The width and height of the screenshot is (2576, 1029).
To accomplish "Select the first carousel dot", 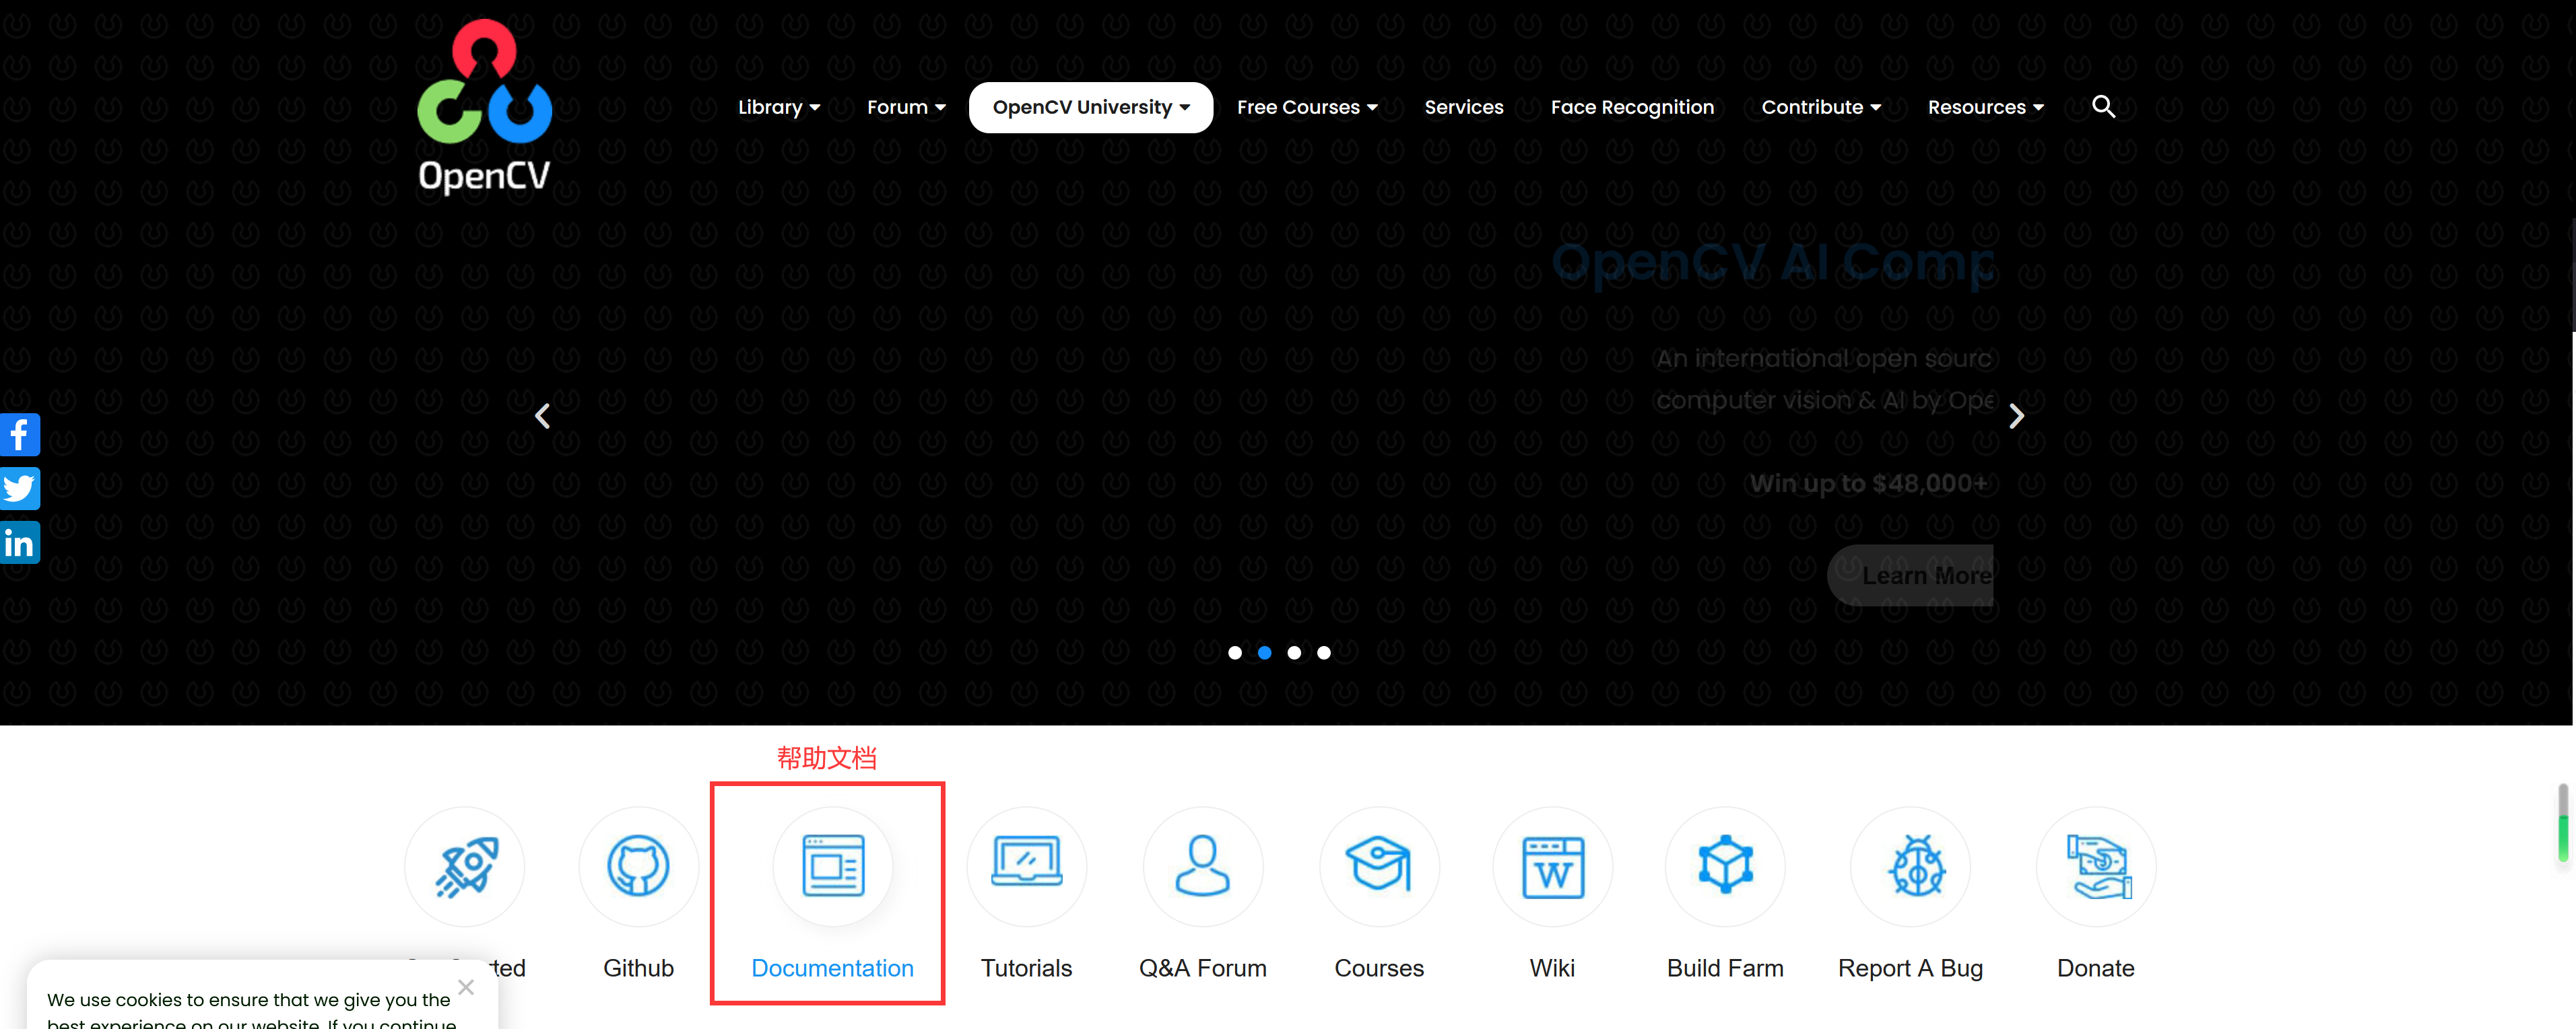I will (x=1235, y=652).
